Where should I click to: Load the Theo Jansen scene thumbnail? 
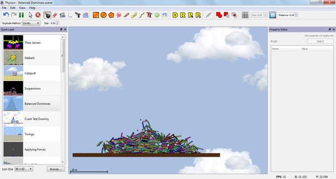tap(13, 42)
